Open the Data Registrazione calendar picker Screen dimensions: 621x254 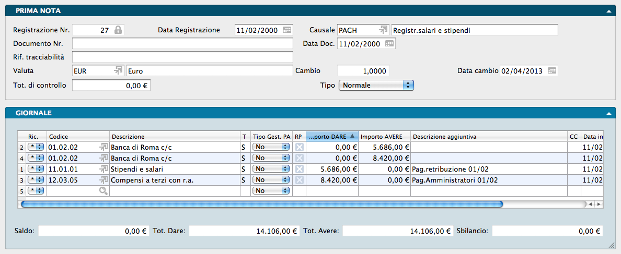point(287,30)
